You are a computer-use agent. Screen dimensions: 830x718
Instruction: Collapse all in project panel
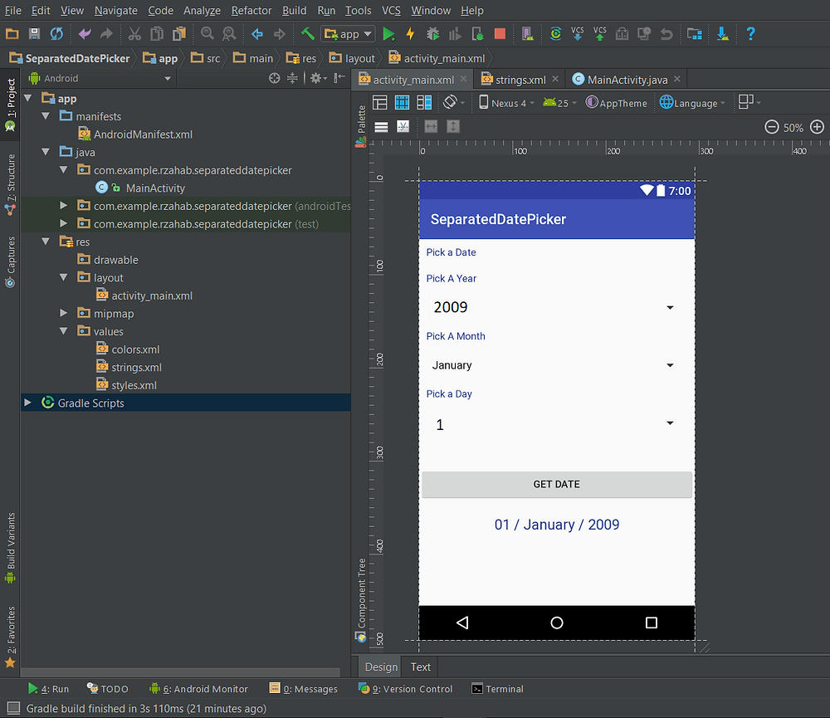pos(292,78)
